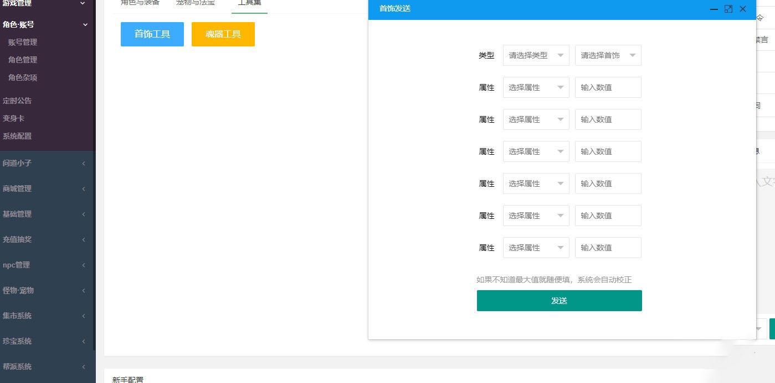
Task: Close the 首饰发送 dialog
Action: tap(743, 9)
